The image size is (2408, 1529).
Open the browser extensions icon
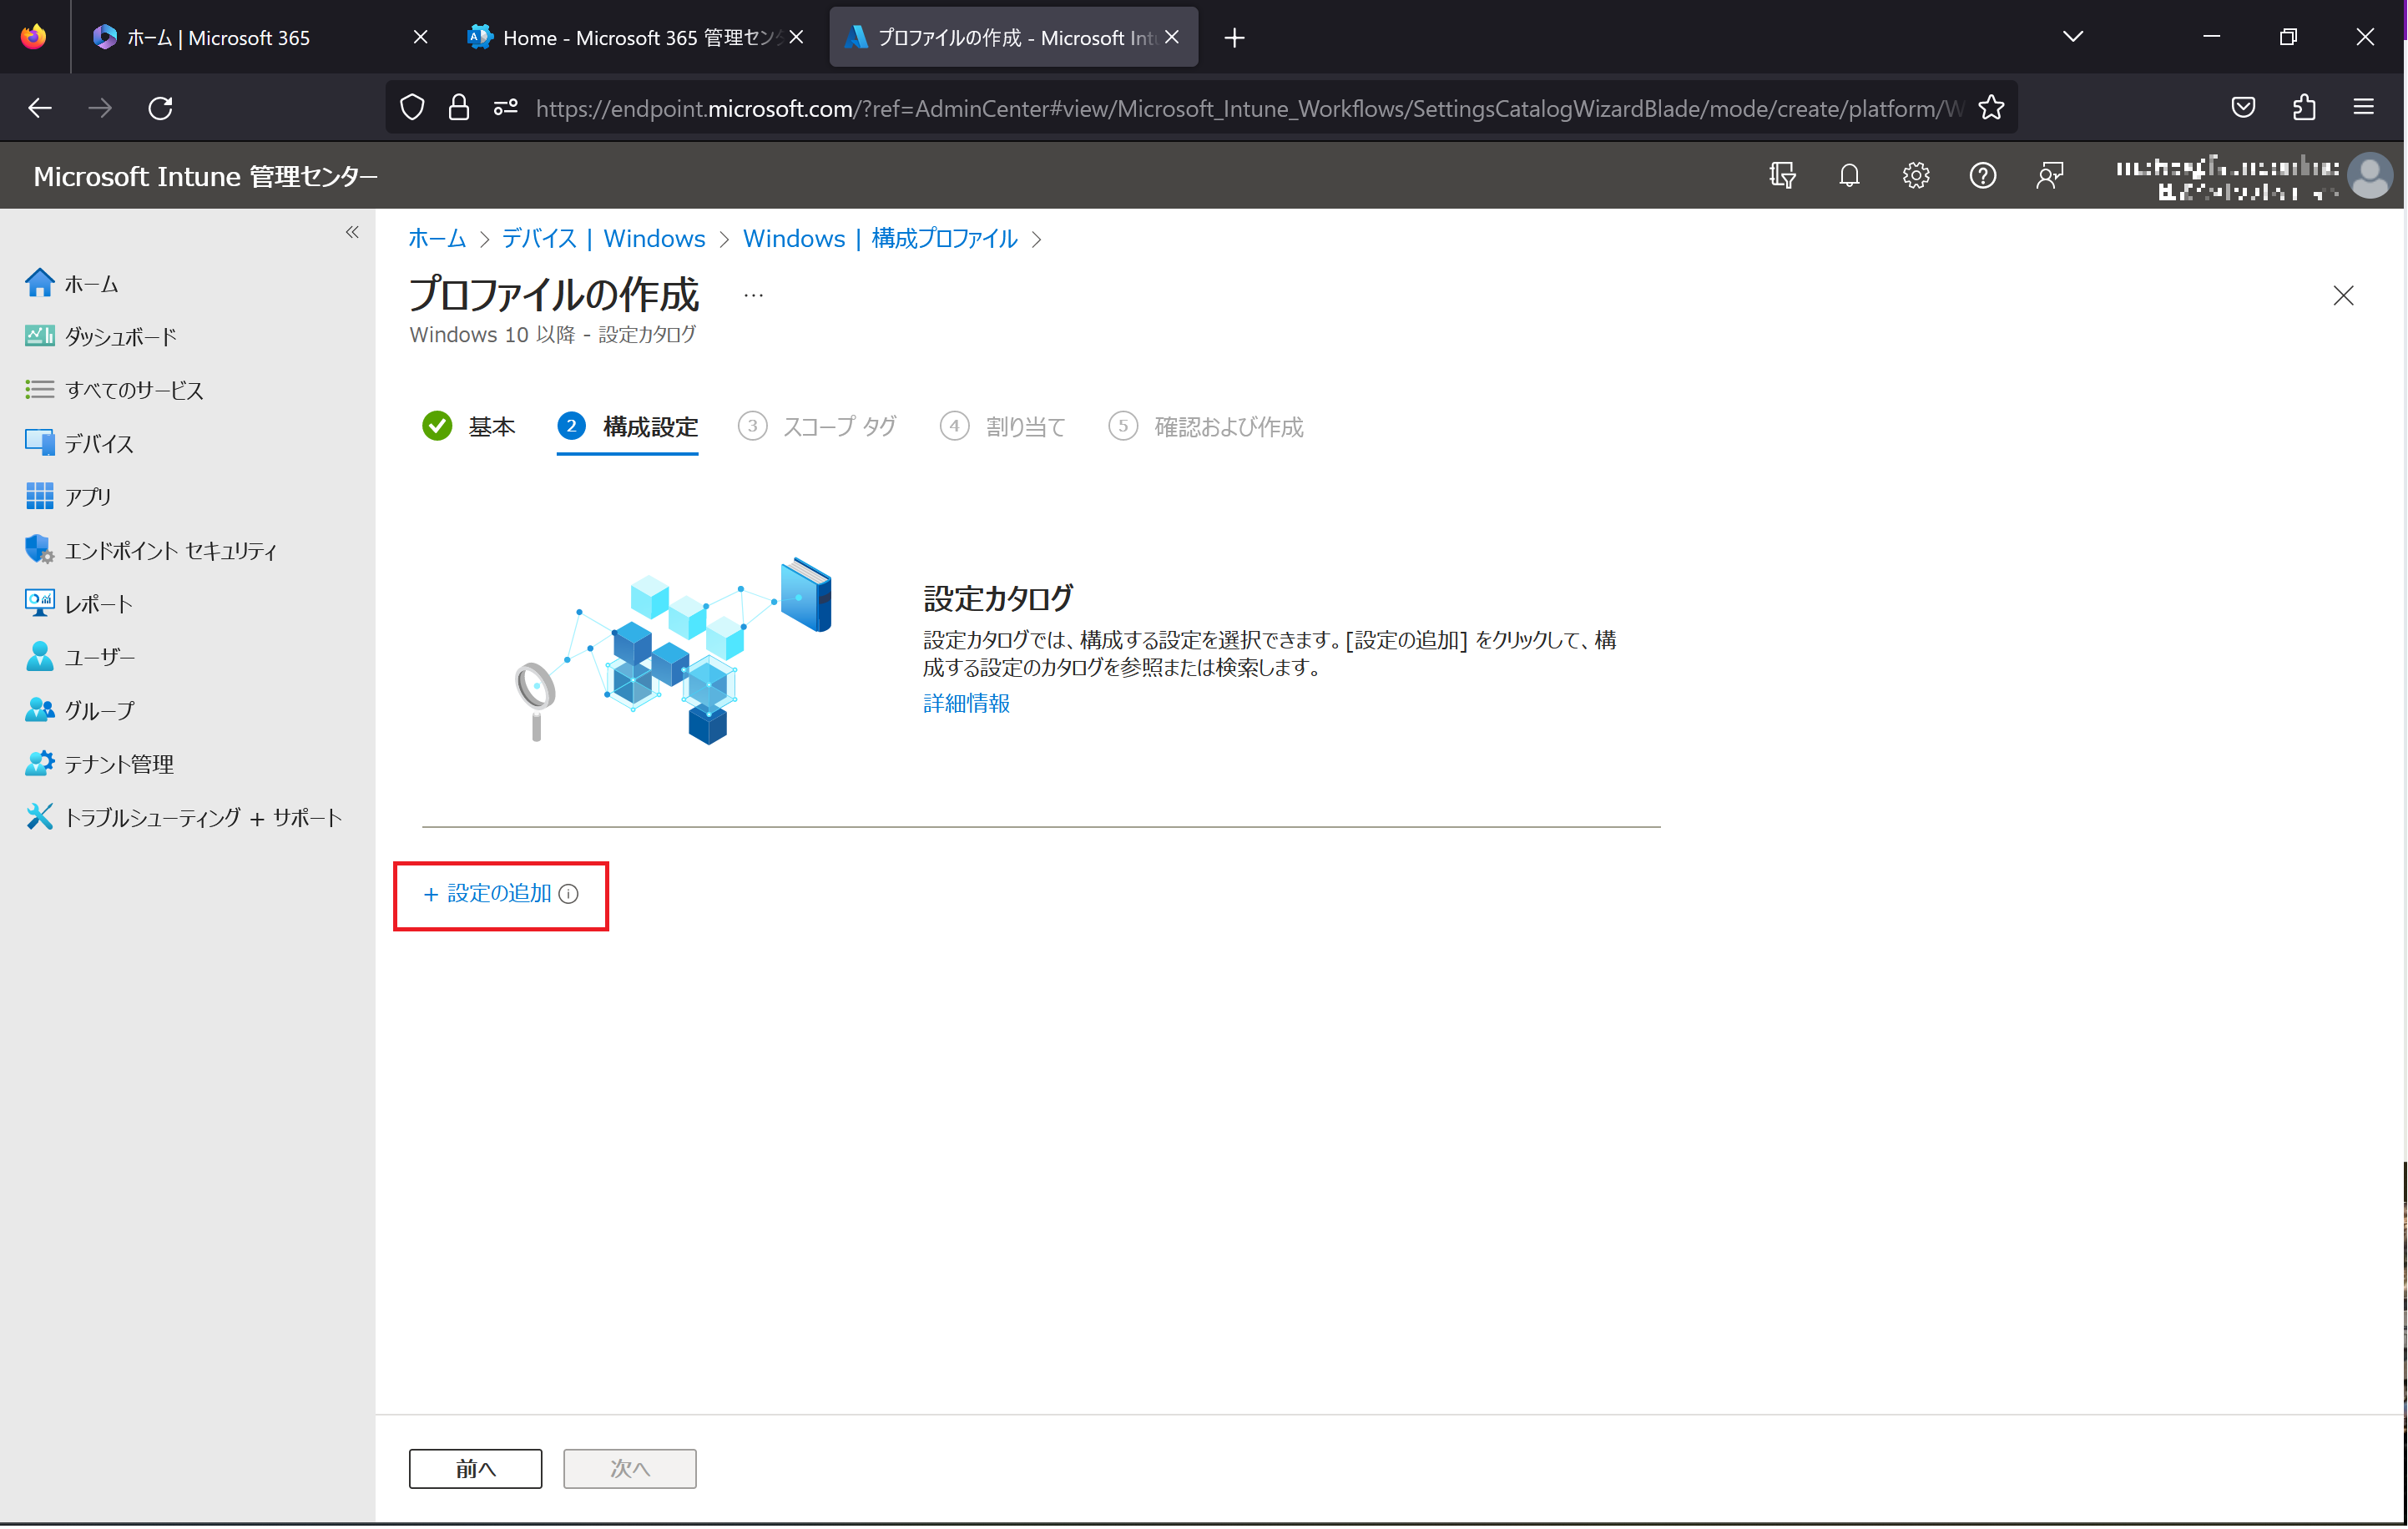click(2304, 108)
